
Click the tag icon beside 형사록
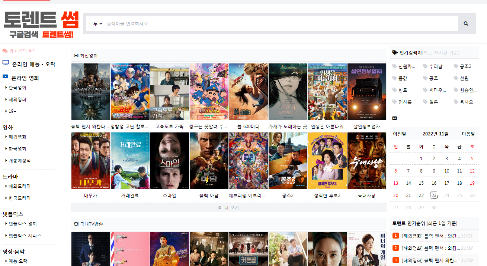pos(394,102)
